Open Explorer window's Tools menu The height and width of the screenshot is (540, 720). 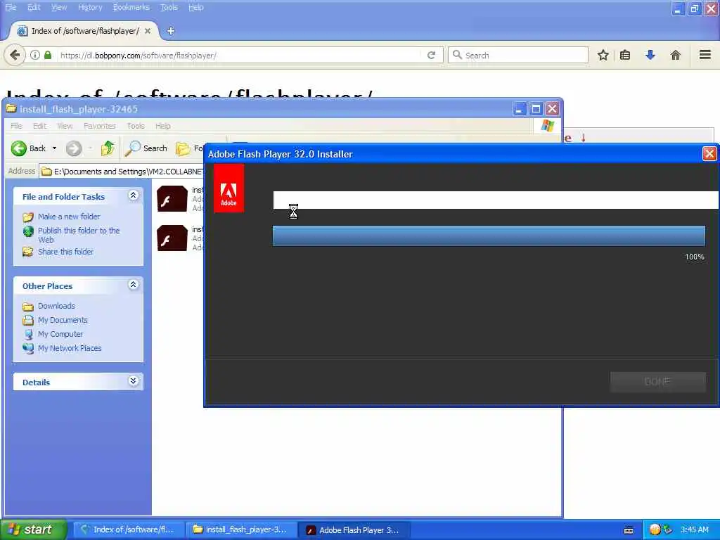[x=136, y=126]
